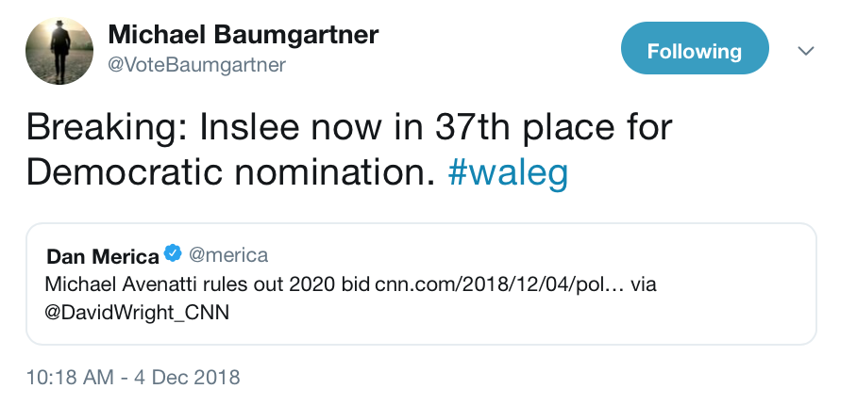
Task: Visit the @DavidWright_CNN mention
Action: (x=137, y=314)
